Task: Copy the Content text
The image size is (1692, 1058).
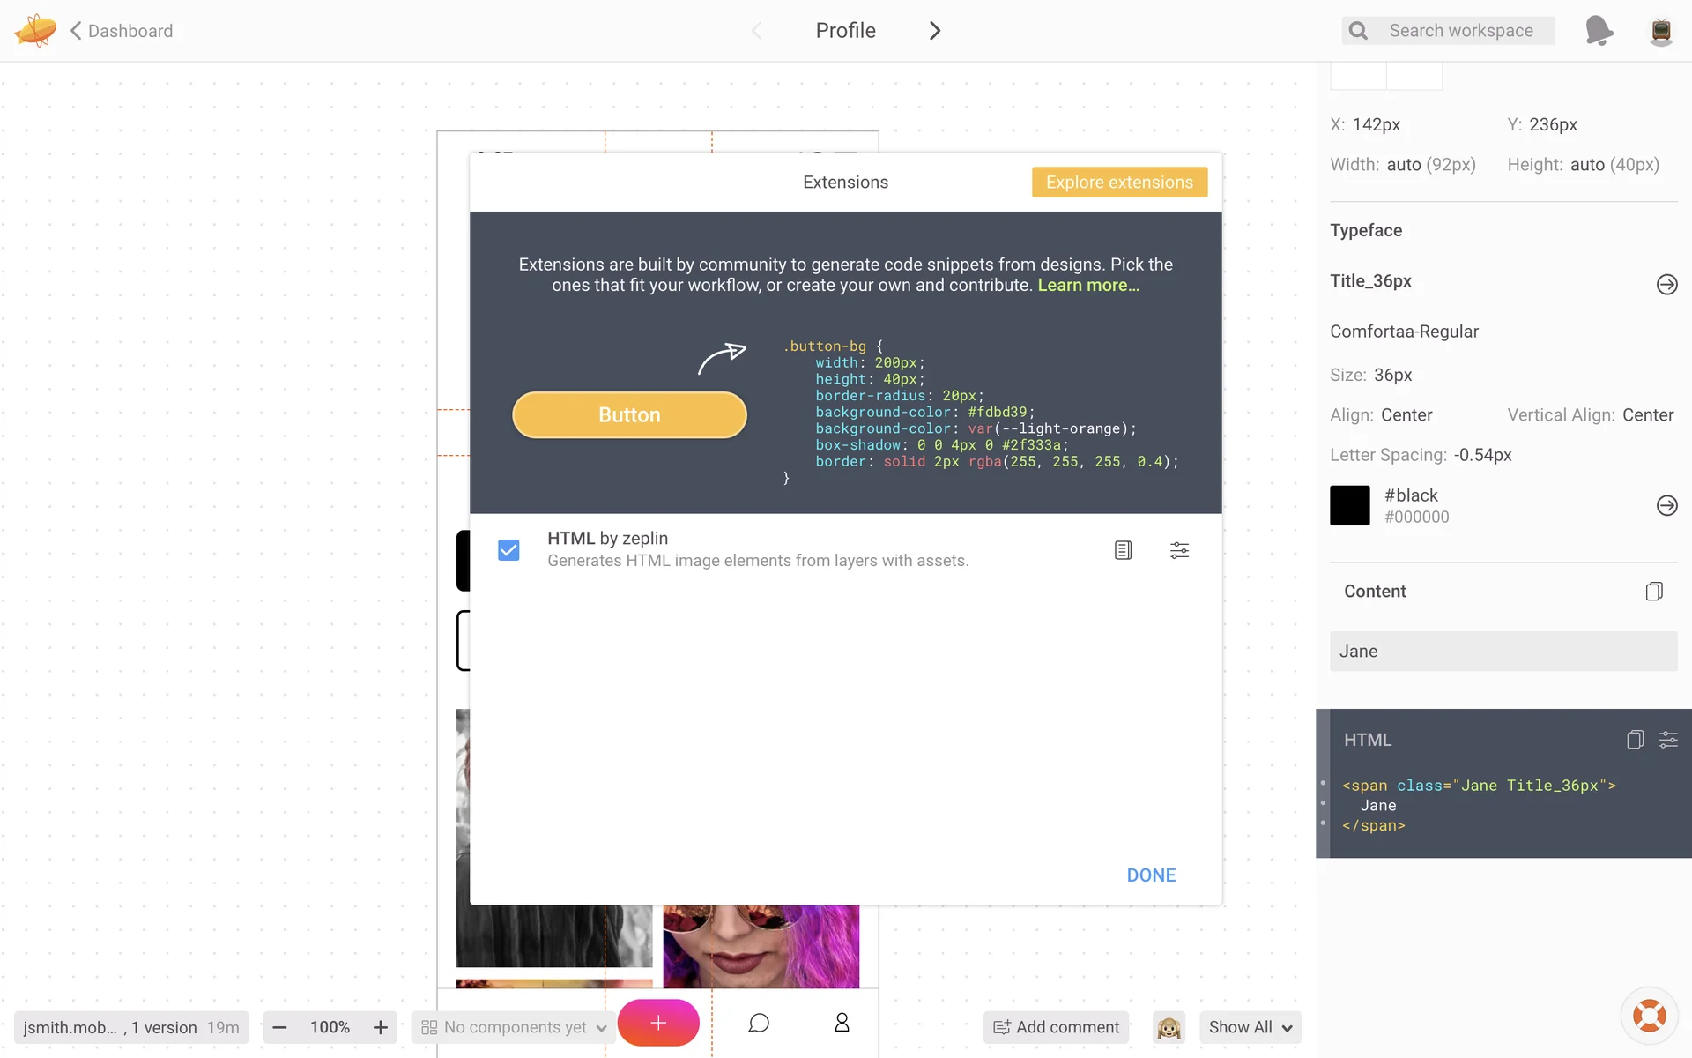Action: click(1653, 592)
